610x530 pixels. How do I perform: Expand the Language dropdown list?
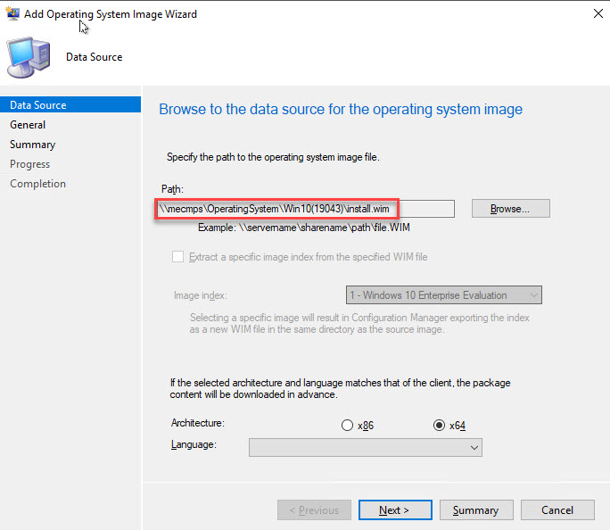[366, 447]
